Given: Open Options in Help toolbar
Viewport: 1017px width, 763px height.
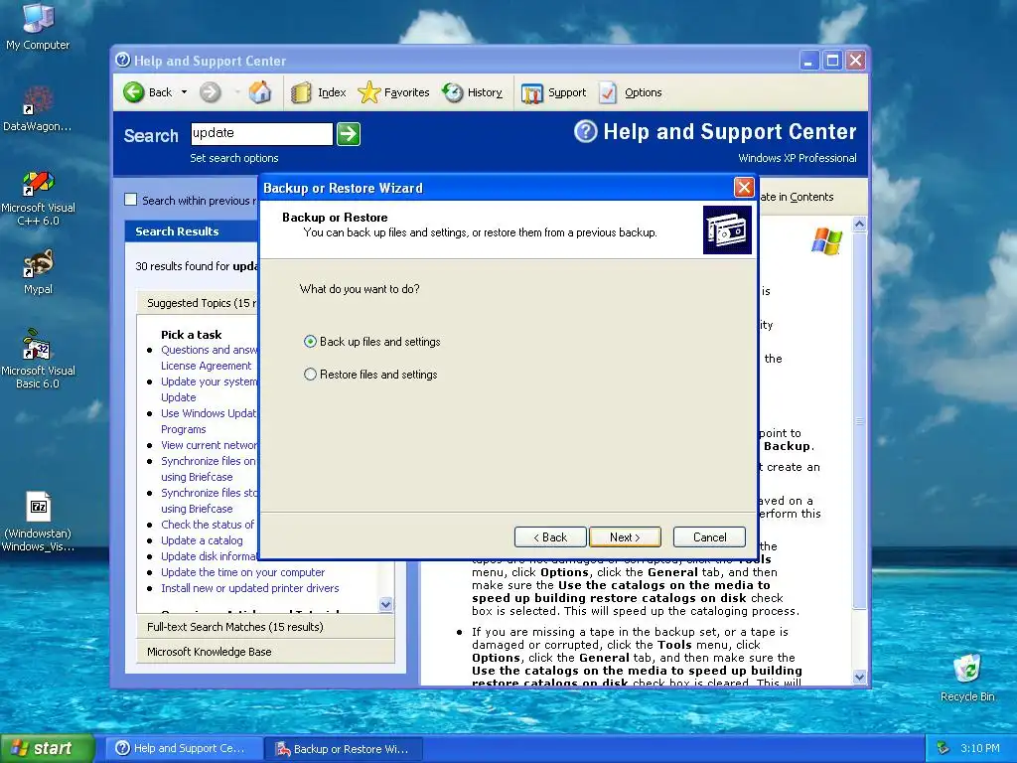Looking at the screenshot, I should [630, 92].
